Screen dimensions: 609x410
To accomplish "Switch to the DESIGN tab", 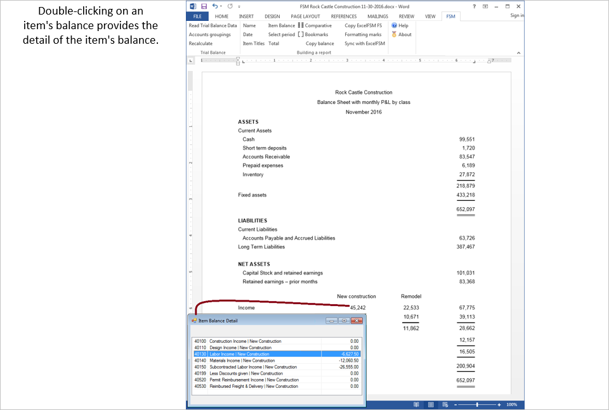I will (x=272, y=16).
